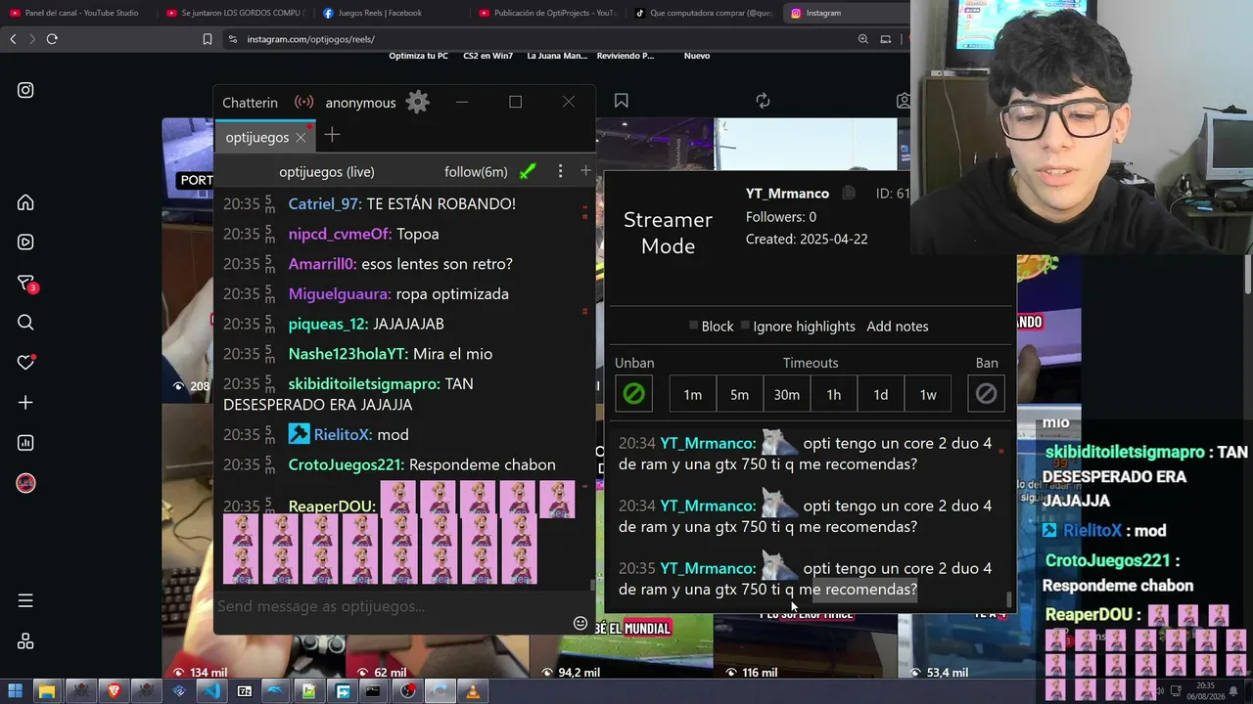This screenshot has width=1253, height=704.
Task: Open File Explorer from the taskbar
Action: tap(46, 691)
